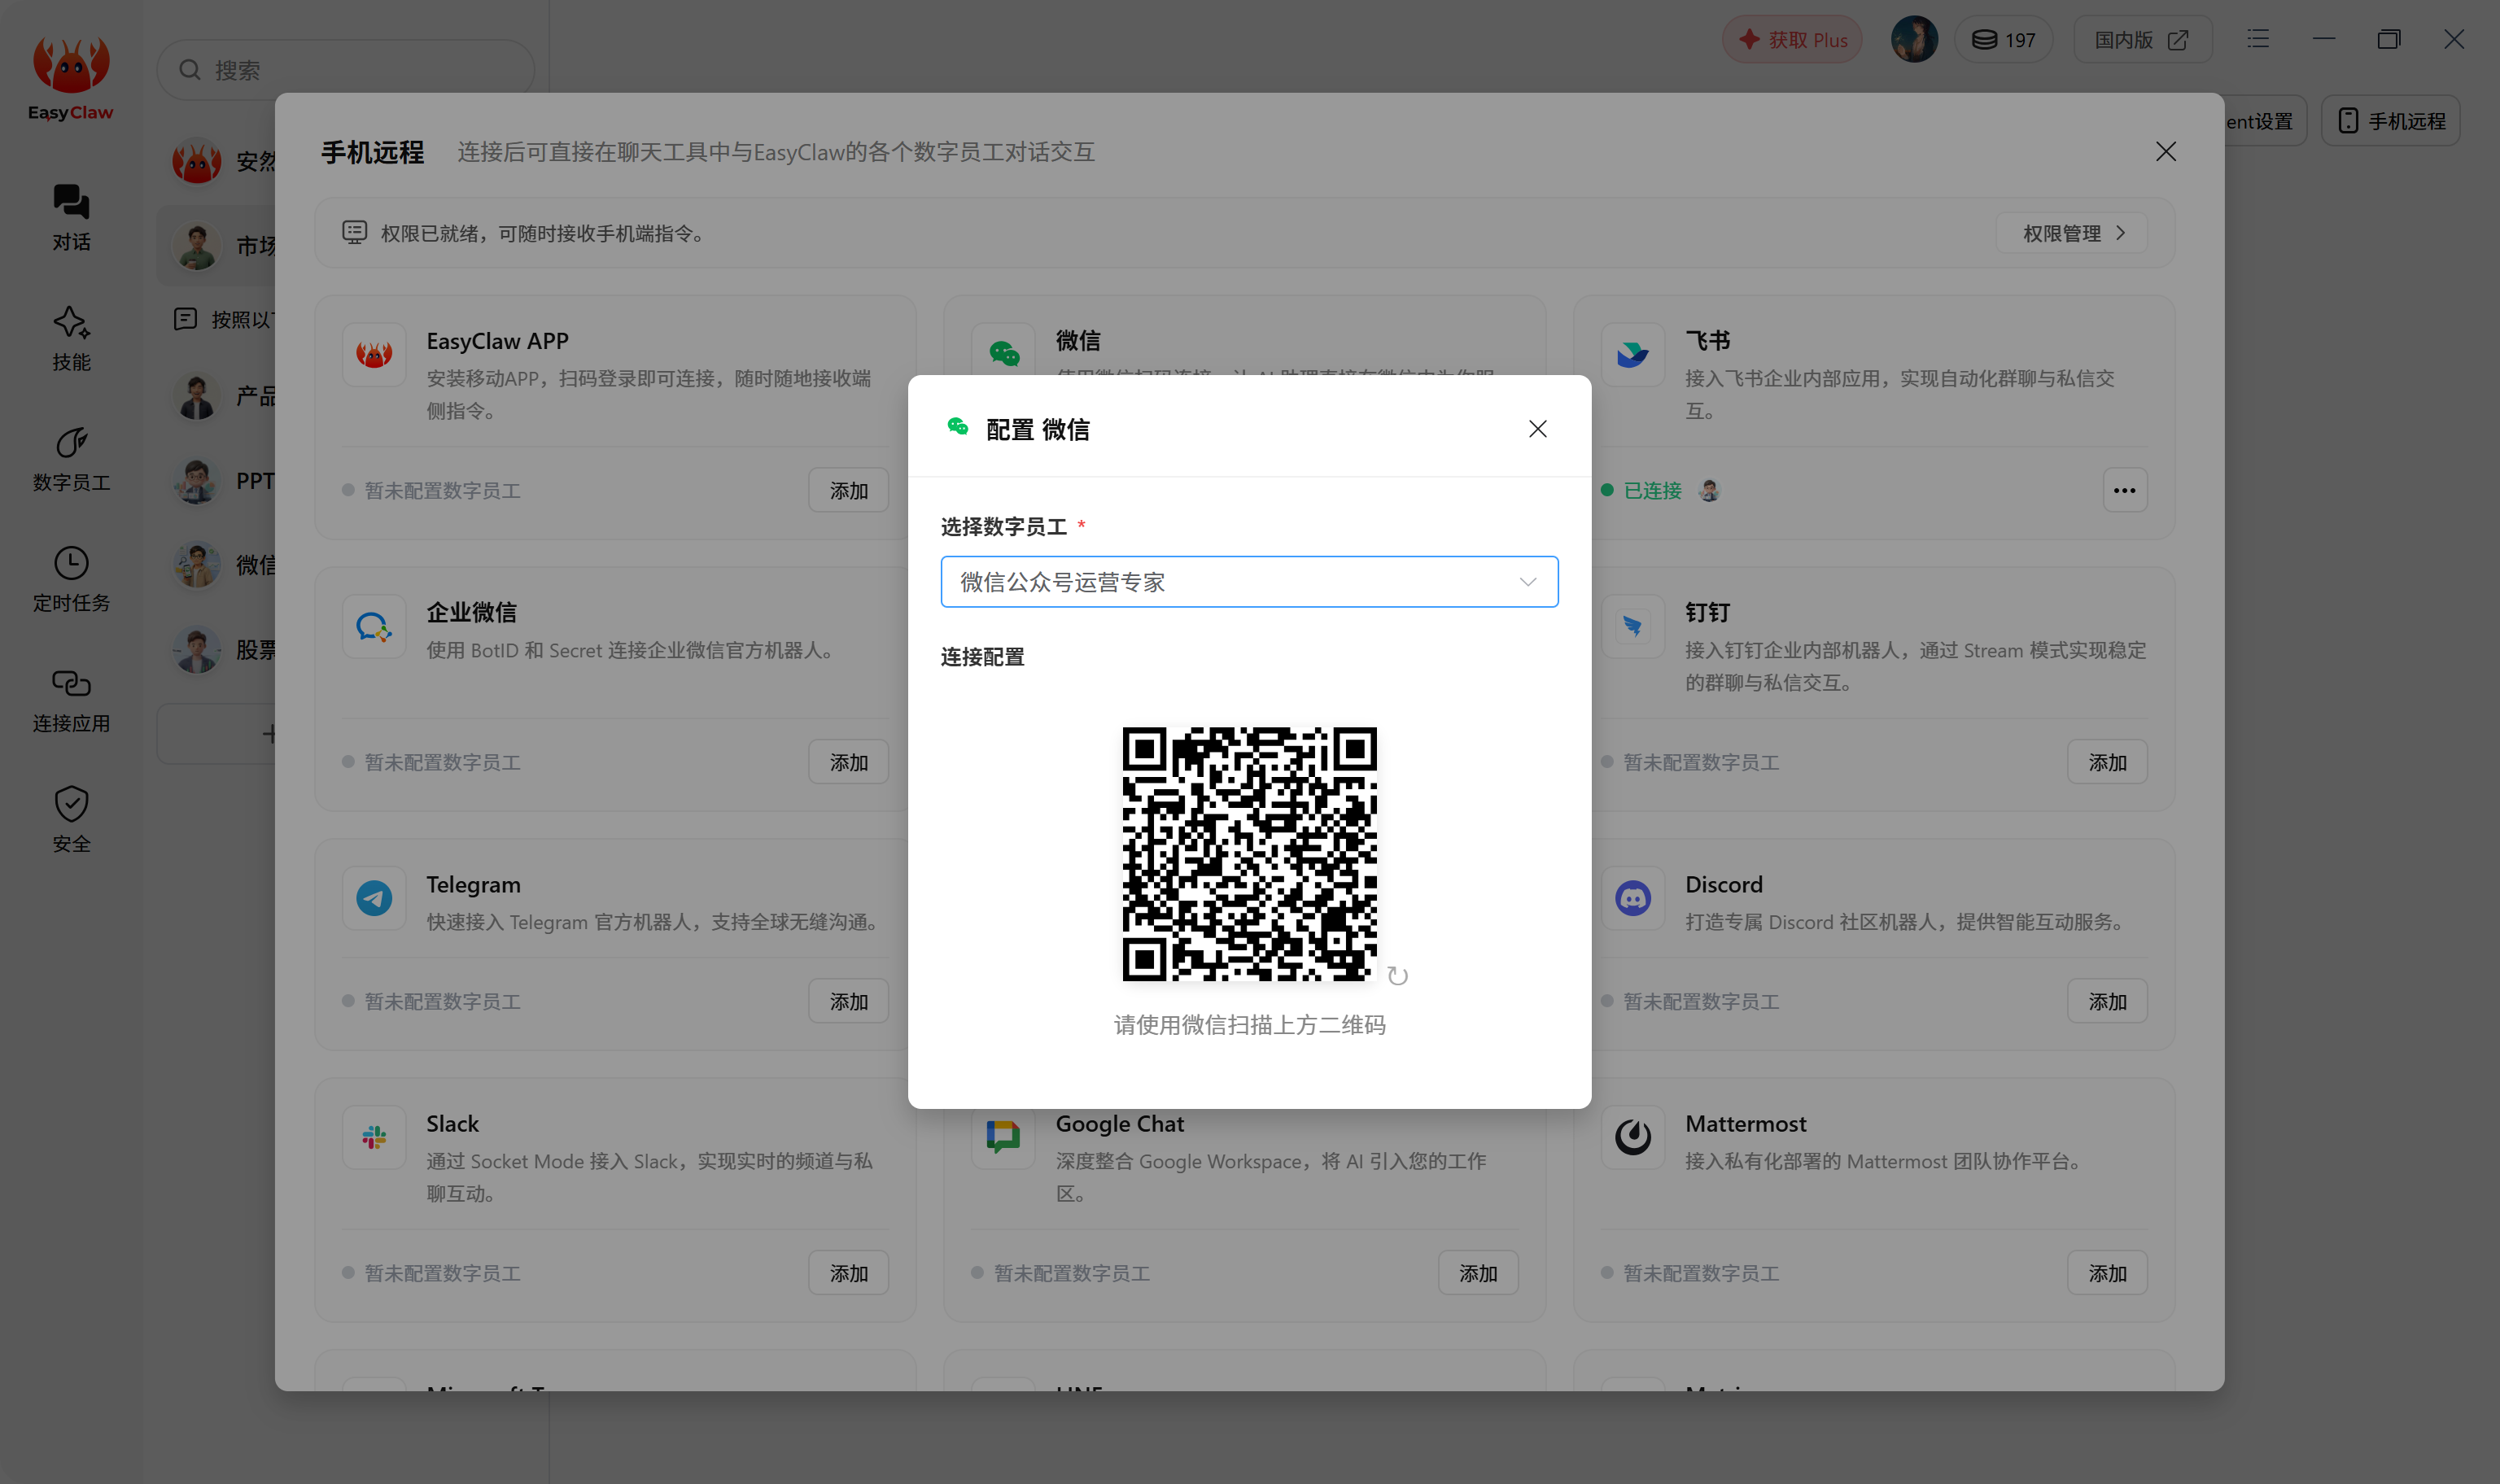This screenshot has width=2500, height=1484.
Task: Focus the 搜索 search field
Action: (x=346, y=70)
